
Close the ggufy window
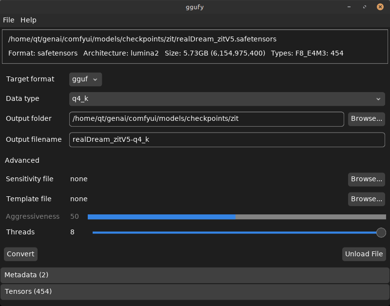pos(380,7)
